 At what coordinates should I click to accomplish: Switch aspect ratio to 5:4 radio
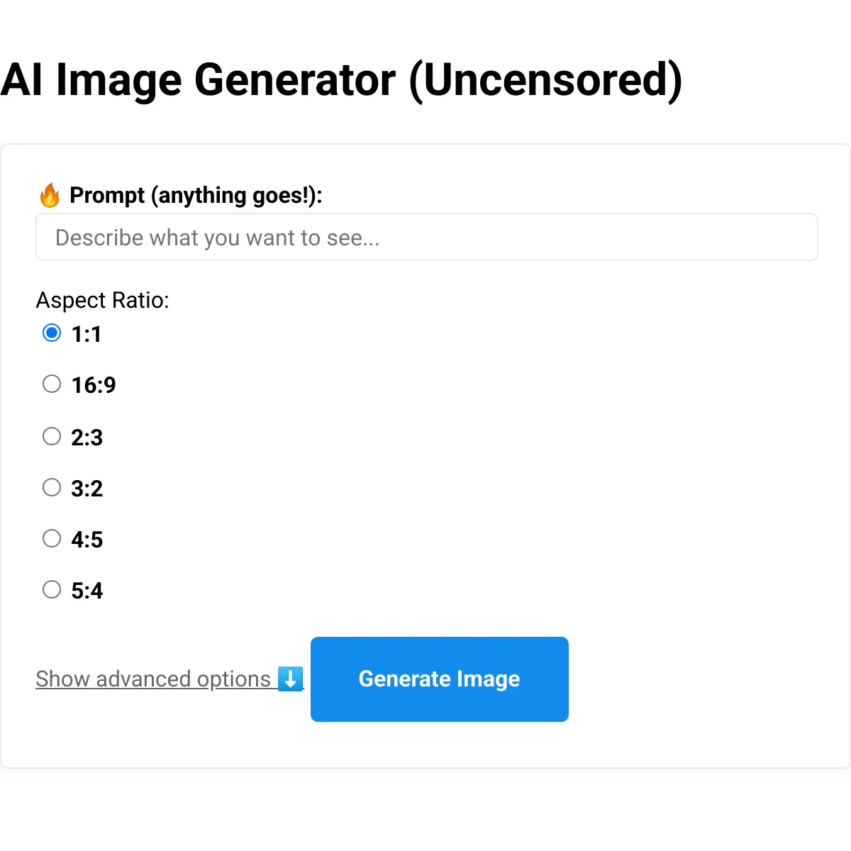click(x=52, y=589)
